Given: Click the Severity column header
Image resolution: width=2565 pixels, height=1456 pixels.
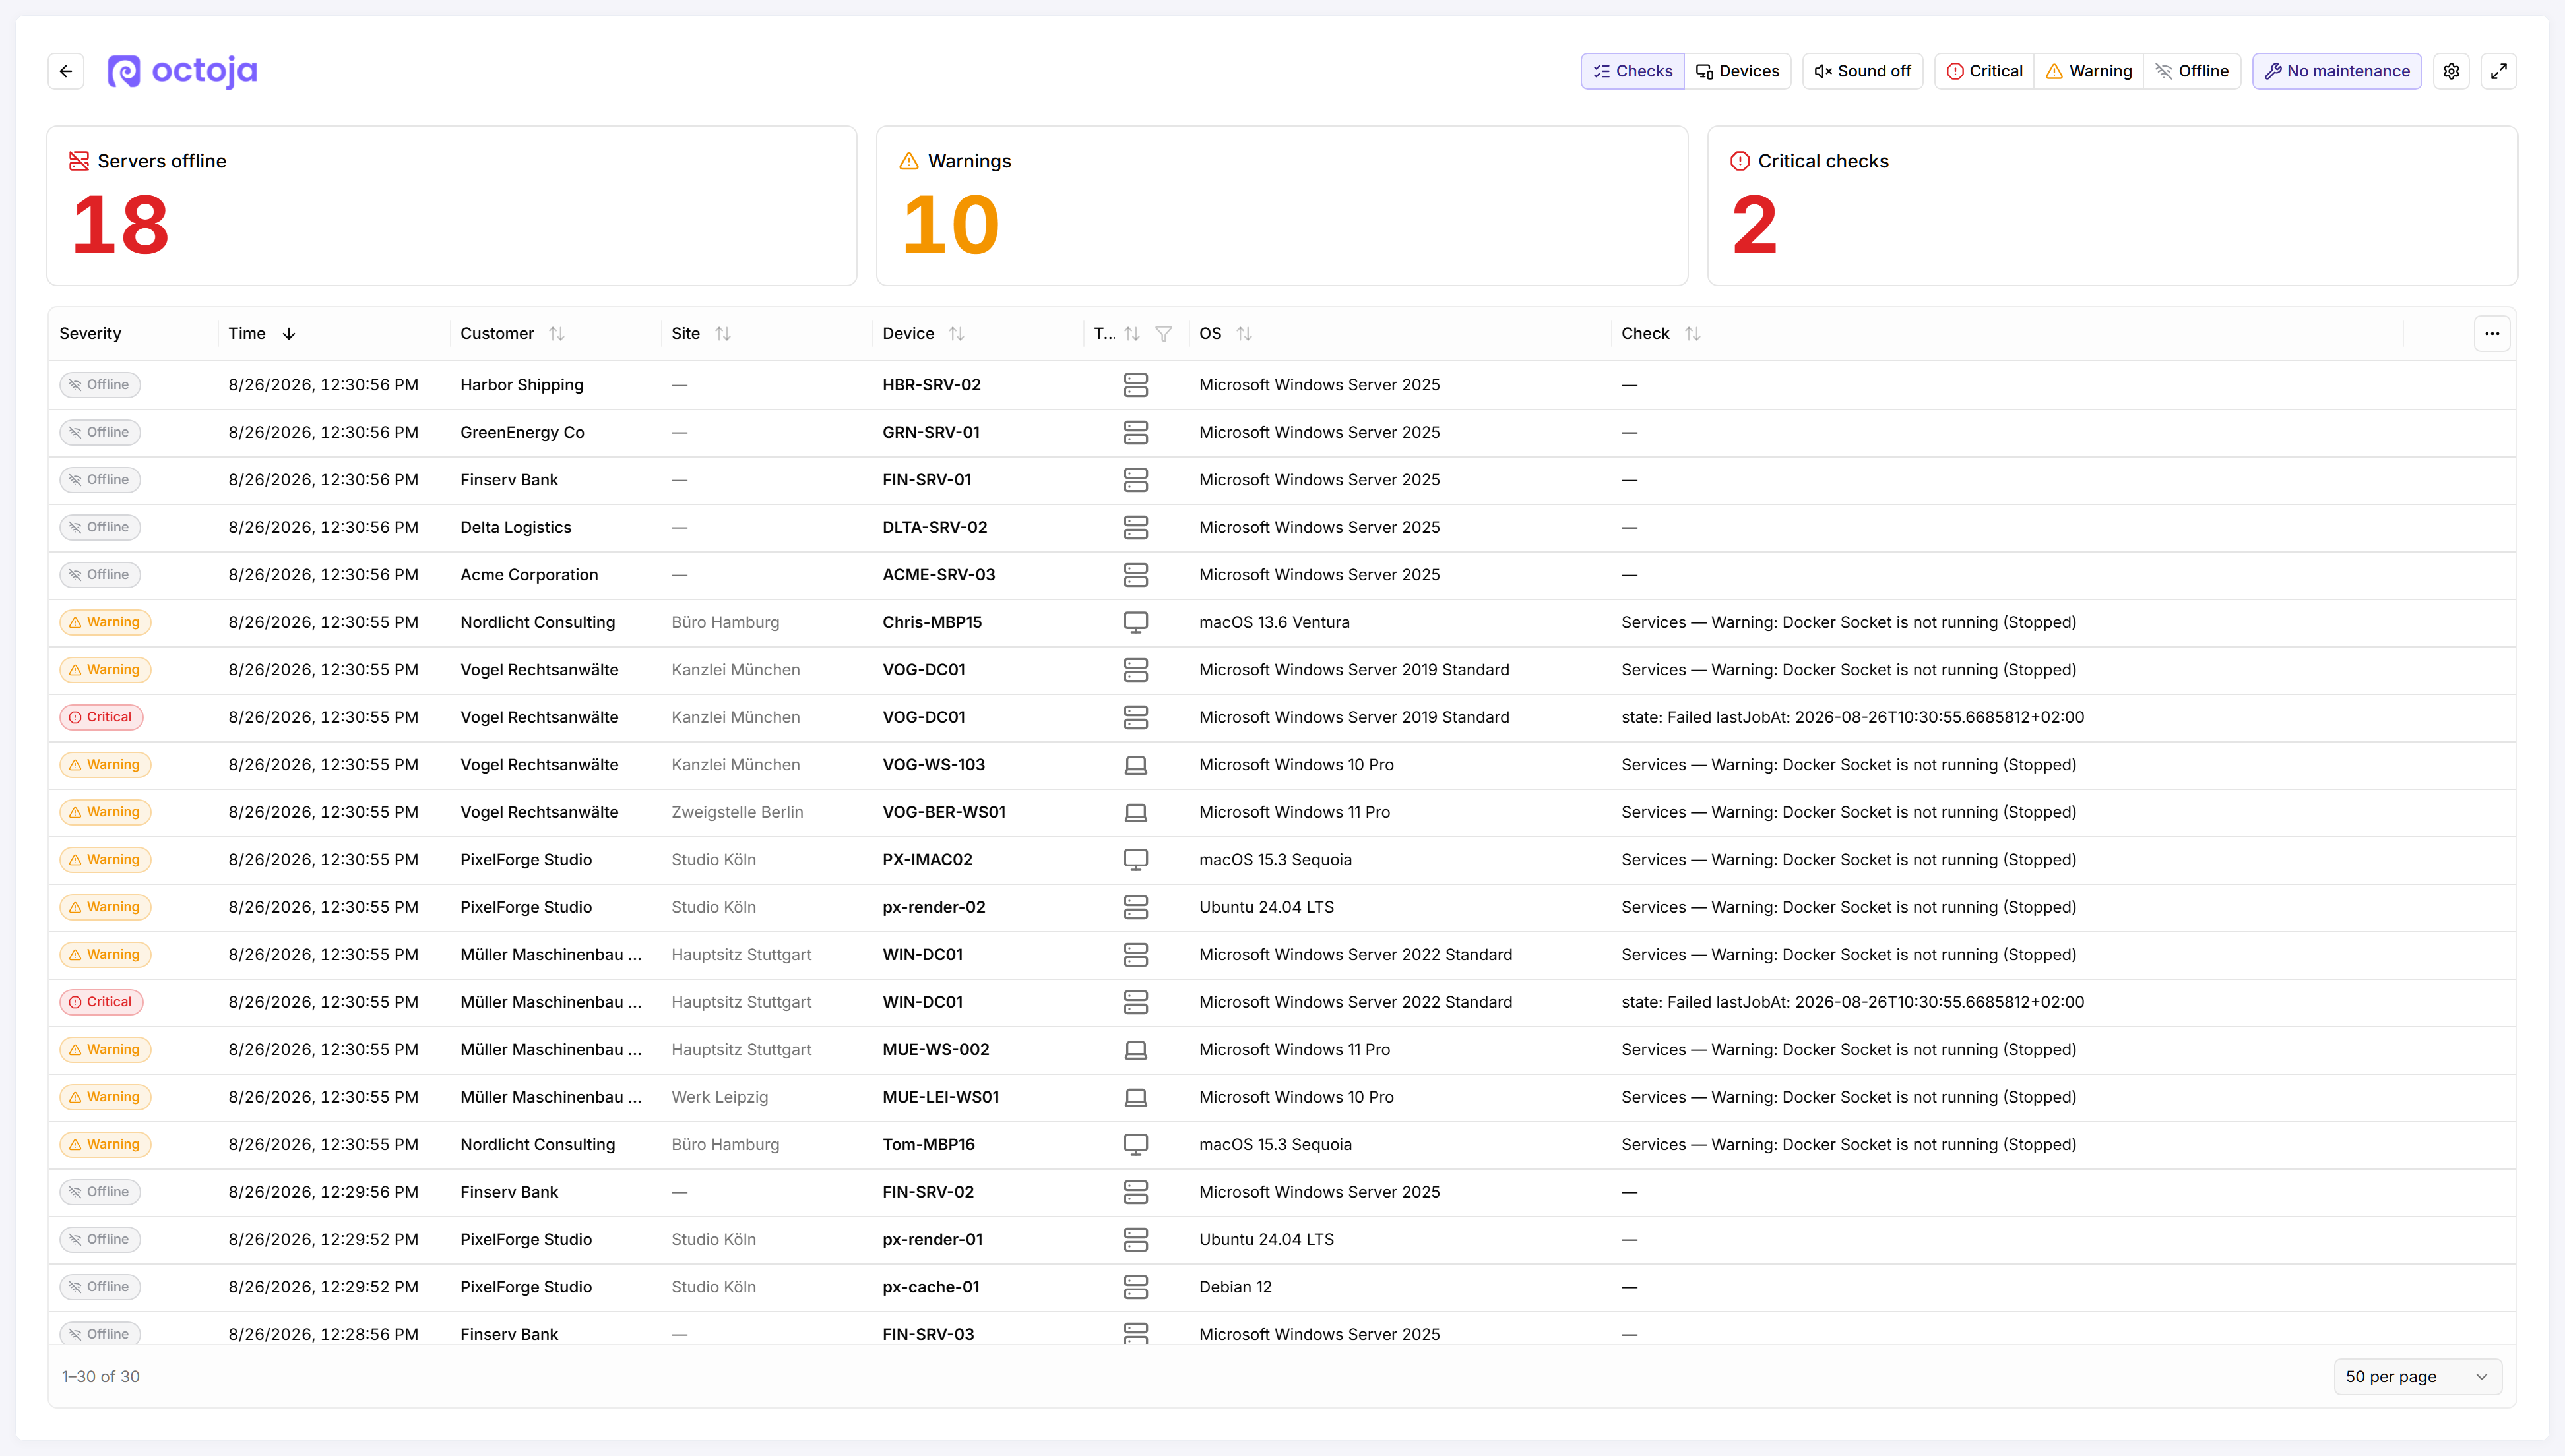Looking at the screenshot, I should click(x=90, y=334).
